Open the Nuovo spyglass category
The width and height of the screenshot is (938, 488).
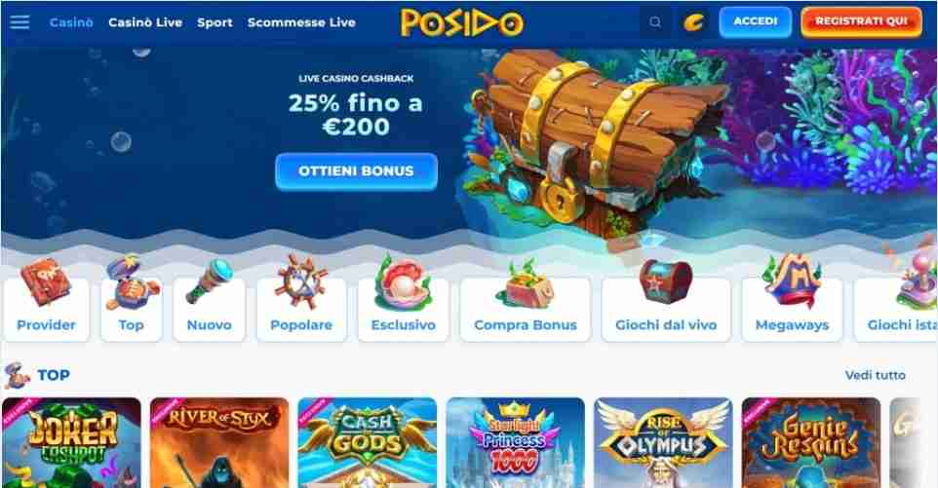[210, 300]
